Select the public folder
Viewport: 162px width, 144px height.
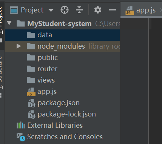[62, 58]
